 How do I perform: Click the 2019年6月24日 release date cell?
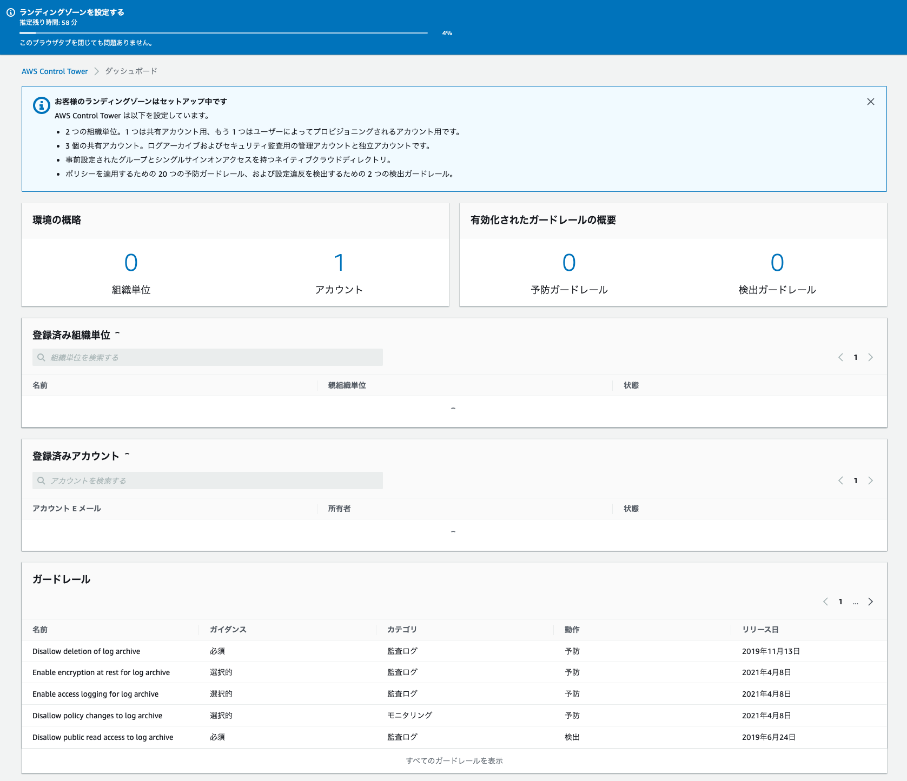769,737
